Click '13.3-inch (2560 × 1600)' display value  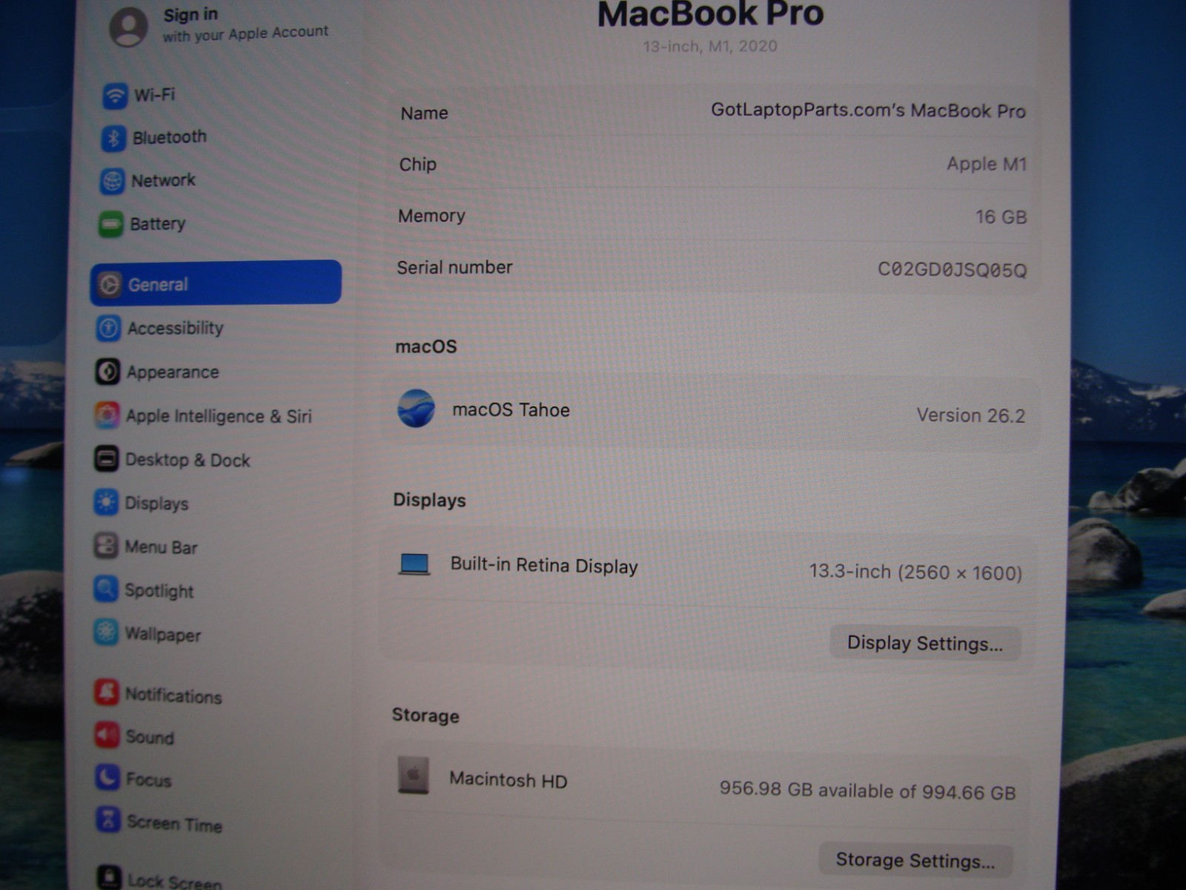[x=915, y=572]
